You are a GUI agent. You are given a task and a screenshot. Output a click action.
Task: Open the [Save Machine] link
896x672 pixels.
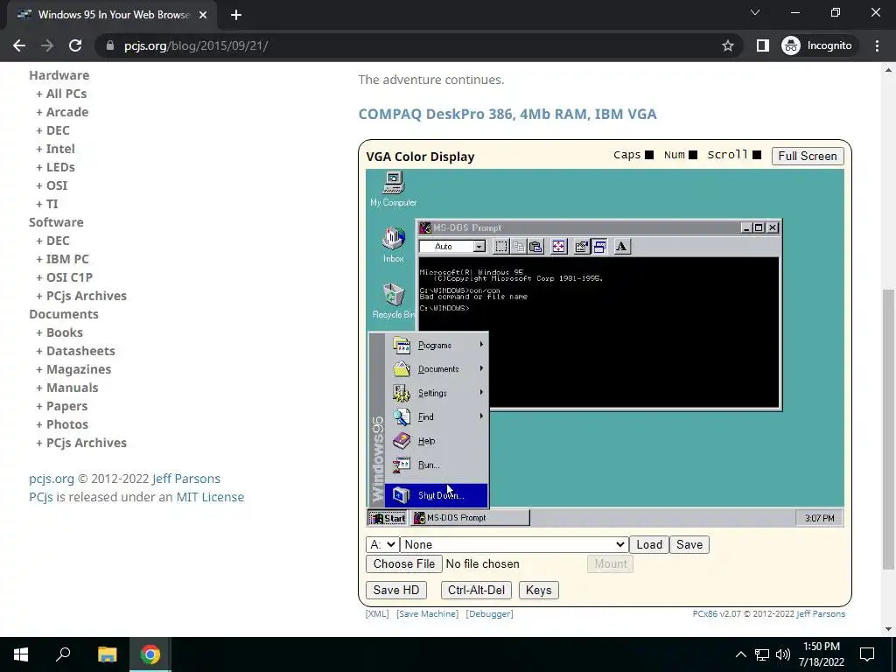(x=427, y=613)
